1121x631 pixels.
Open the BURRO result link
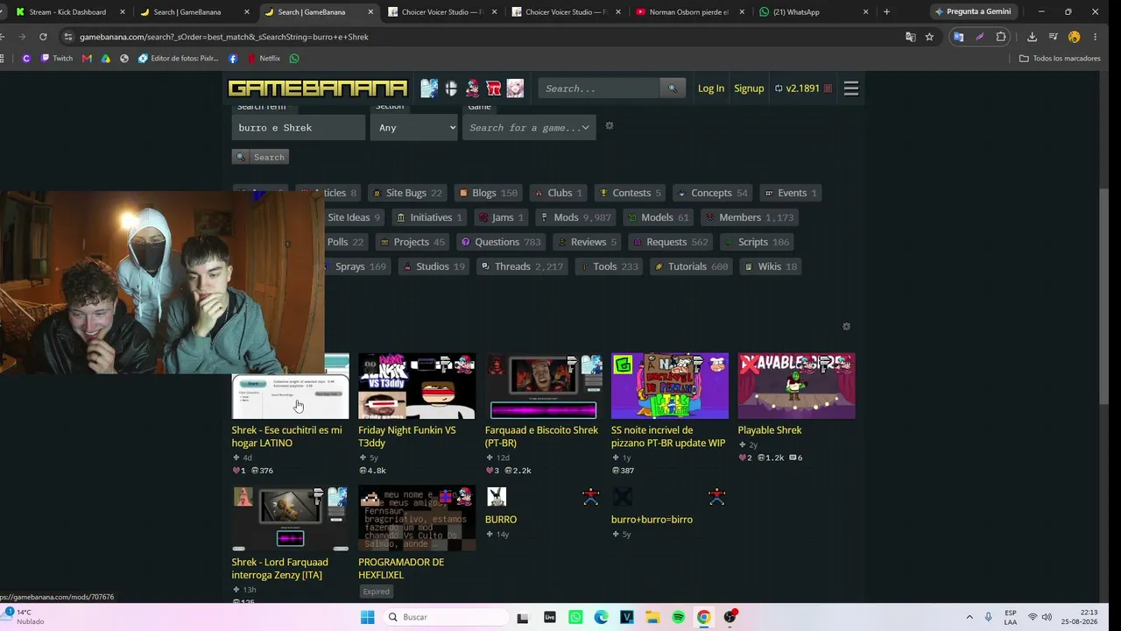click(501, 520)
